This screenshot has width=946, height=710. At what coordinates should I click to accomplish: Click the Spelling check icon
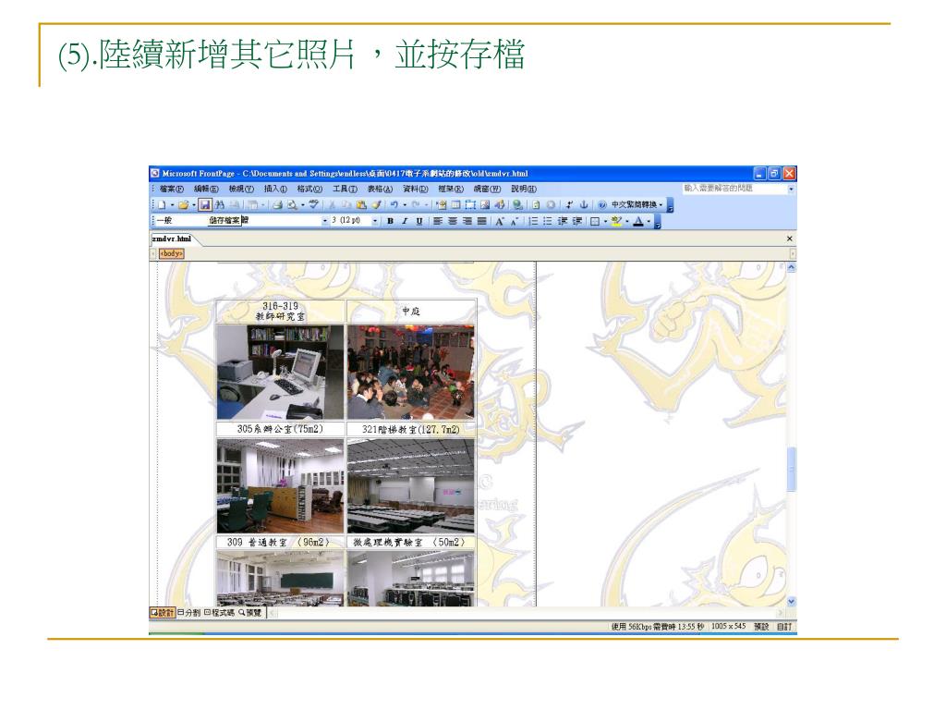314,204
